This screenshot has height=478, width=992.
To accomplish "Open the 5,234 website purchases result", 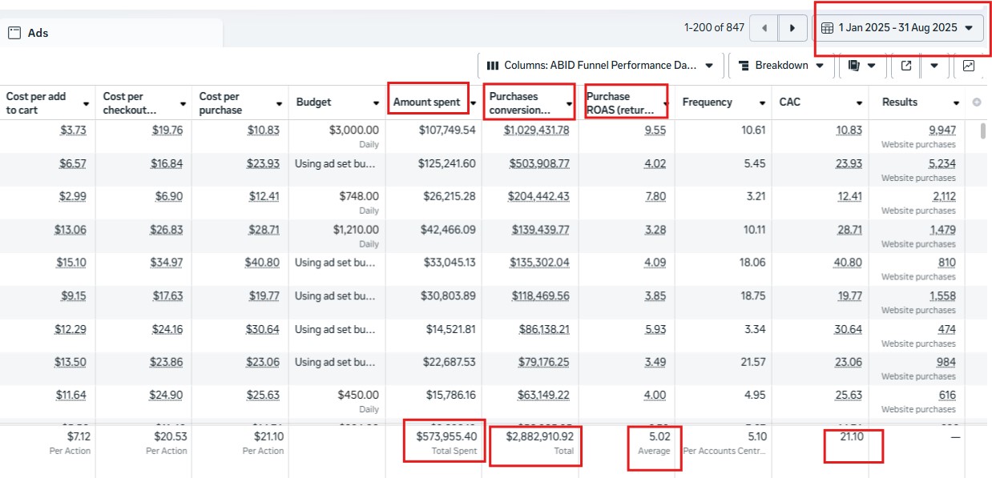I will tap(942, 163).
